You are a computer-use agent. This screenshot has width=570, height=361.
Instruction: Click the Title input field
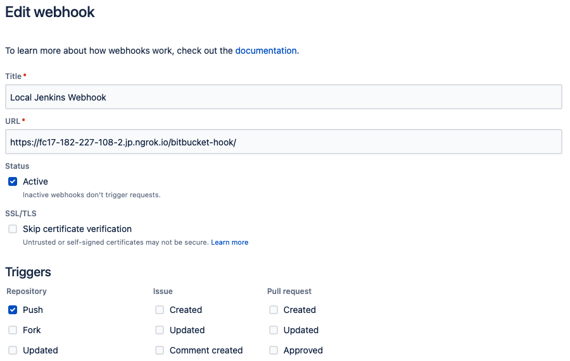pos(284,97)
